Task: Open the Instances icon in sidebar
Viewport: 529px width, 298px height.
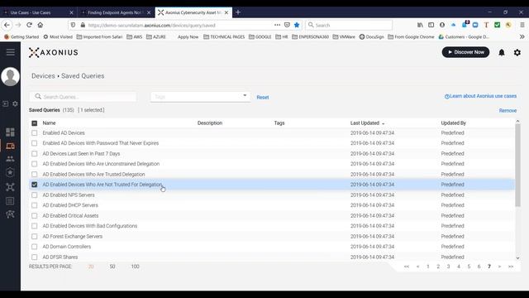Action: click(x=10, y=214)
